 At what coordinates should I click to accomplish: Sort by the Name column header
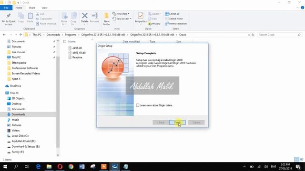72,41
